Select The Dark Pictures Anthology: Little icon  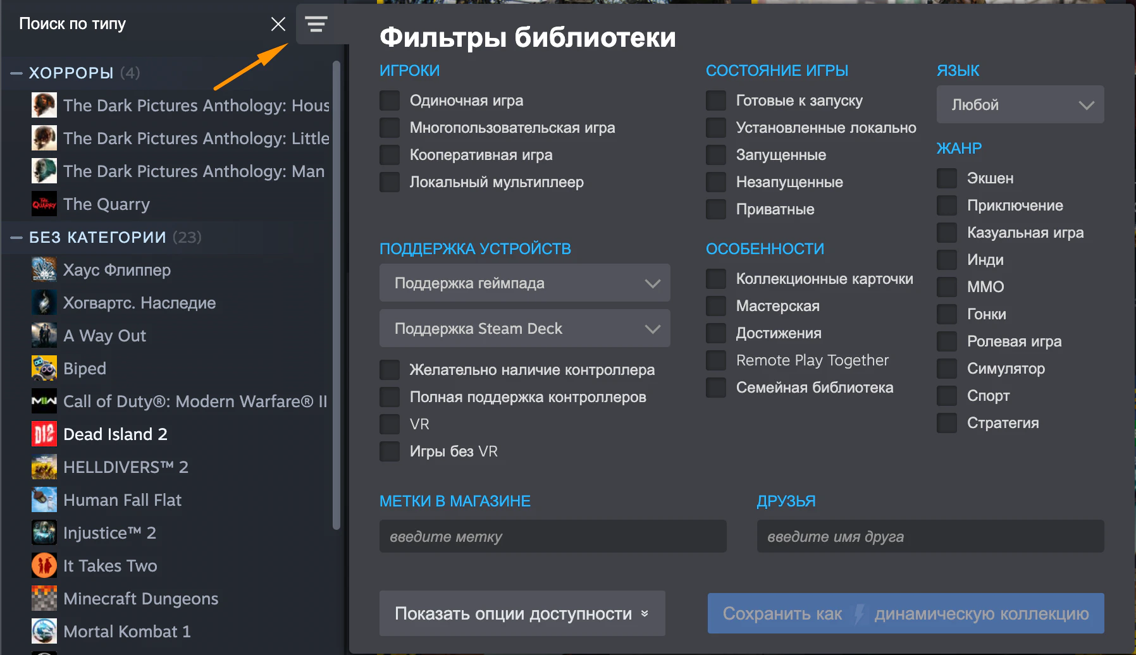coord(44,138)
